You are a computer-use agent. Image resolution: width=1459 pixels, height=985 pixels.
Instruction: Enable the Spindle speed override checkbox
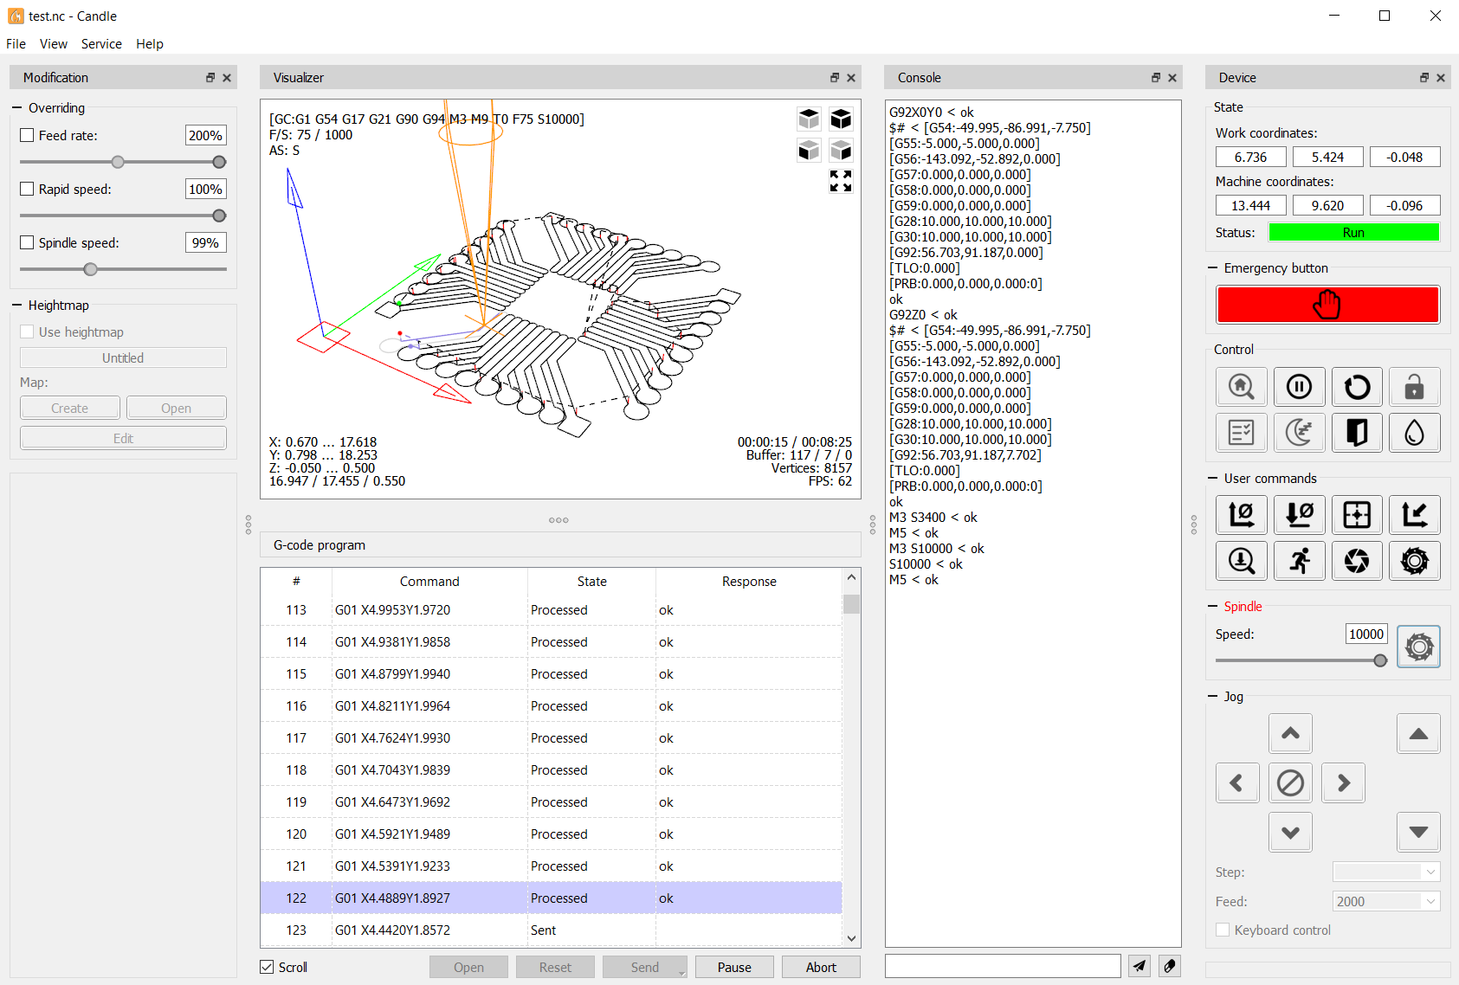[x=27, y=243]
